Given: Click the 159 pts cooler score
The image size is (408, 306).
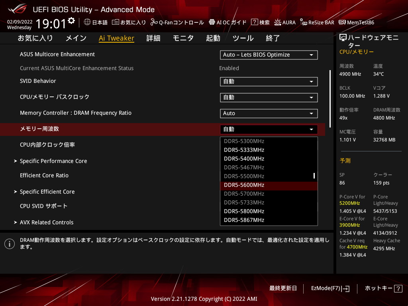Looking at the screenshot, I should click(381, 183).
